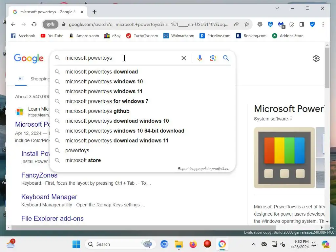Open the File Explorer add-ons link
Image resolution: width=336 pixels, height=252 pixels.
(x=52, y=219)
